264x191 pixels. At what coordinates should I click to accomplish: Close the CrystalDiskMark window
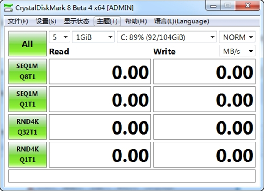click(247, 6)
